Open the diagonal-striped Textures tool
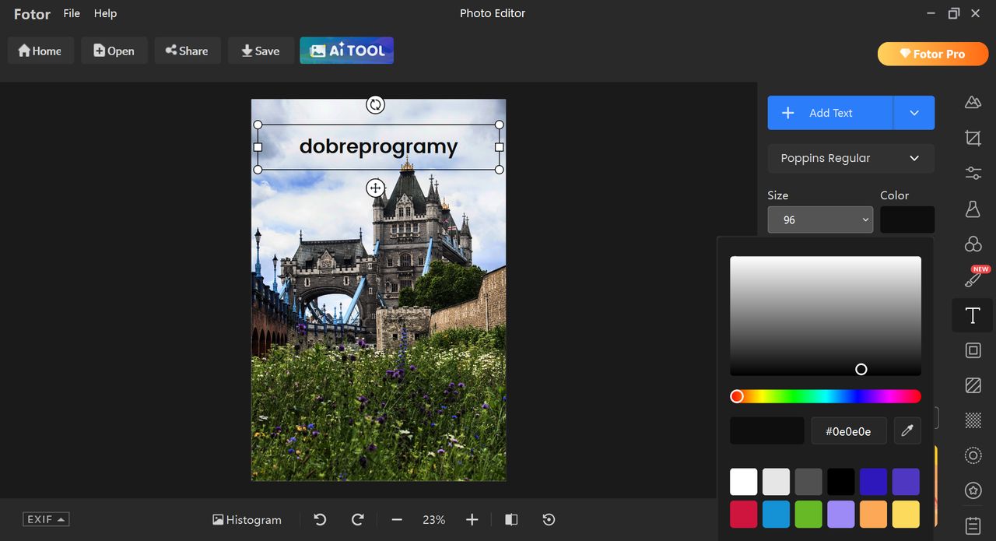 point(973,385)
